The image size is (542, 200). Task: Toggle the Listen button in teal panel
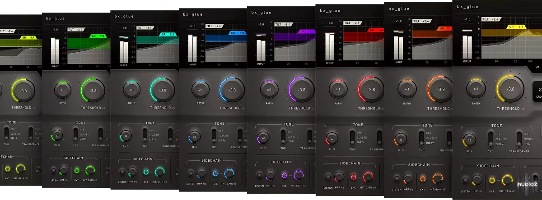[122, 172]
